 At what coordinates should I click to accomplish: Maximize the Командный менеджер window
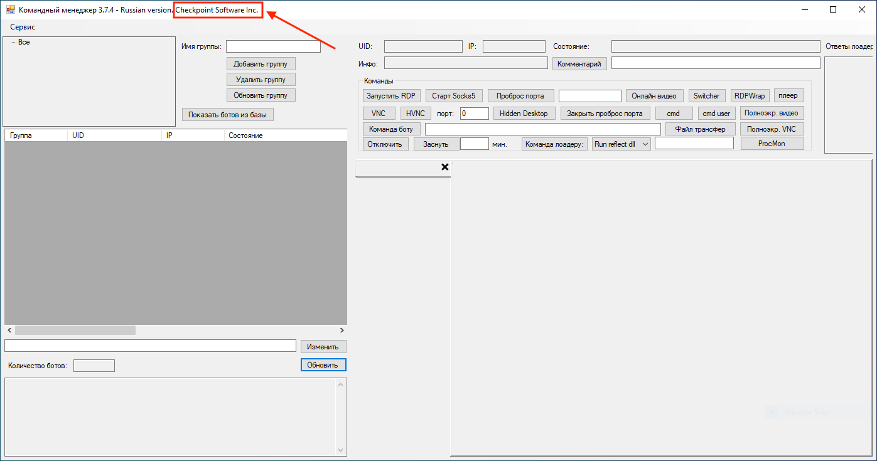point(833,9)
